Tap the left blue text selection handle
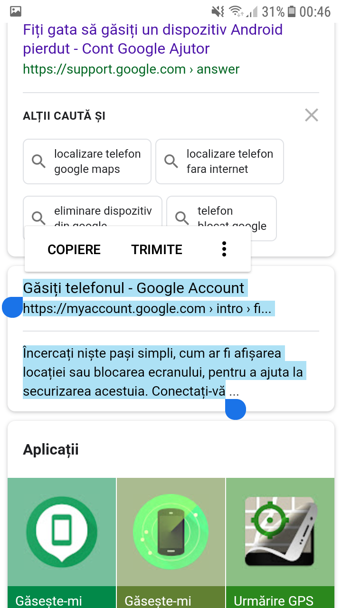Image resolution: width=342 pixels, height=608 pixels. tap(12, 307)
